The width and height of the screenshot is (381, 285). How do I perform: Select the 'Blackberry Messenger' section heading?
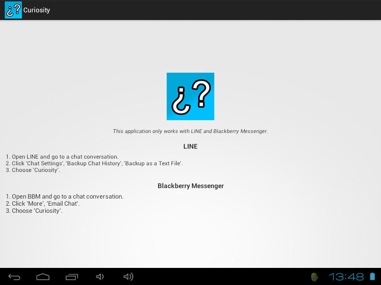coord(190,186)
